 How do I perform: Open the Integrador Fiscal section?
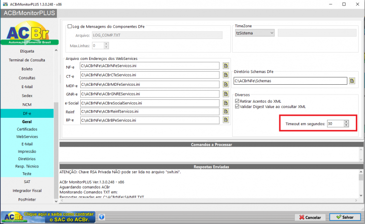tap(27, 191)
